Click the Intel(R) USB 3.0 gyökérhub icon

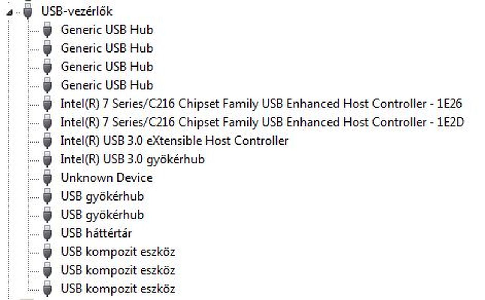[x=47, y=159]
